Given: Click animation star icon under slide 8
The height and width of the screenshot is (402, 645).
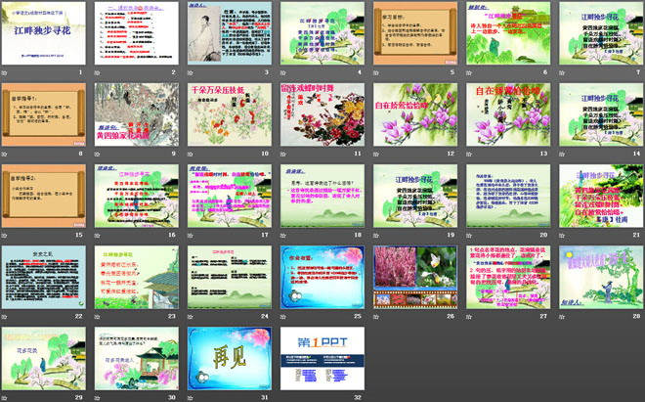Looking at the screenshot, I should click(x=5, y=154).
